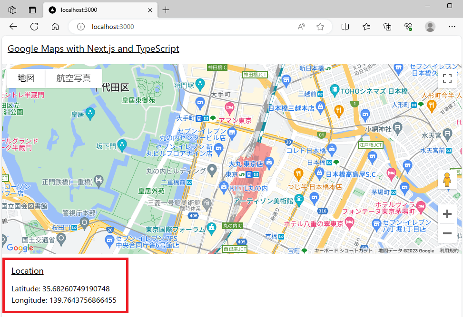Image resolution: width=463 pixels, height=317 pixels.
Task: Click the 京橋 station label
Action: pyautogui.click(x=271, y=237)
